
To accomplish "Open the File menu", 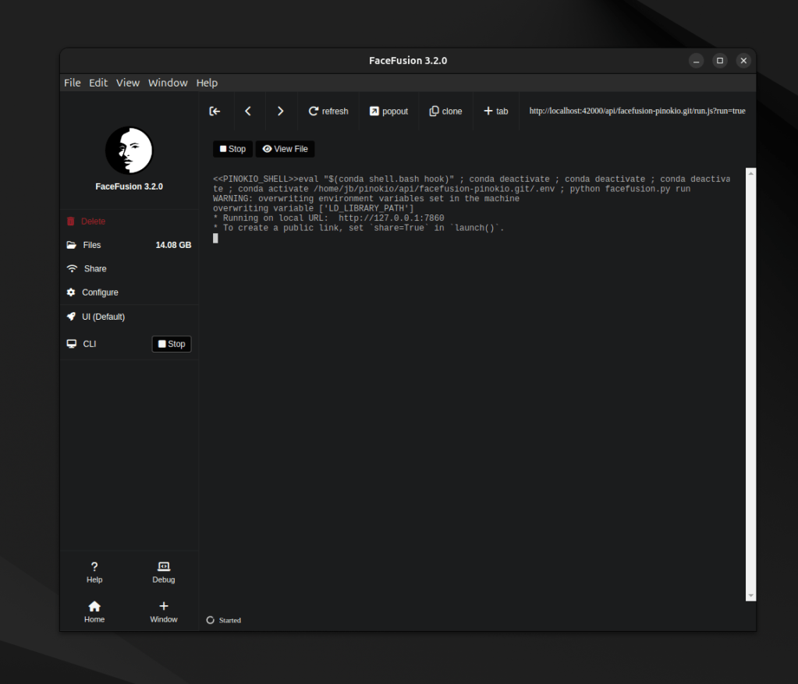I will point(73,83).
